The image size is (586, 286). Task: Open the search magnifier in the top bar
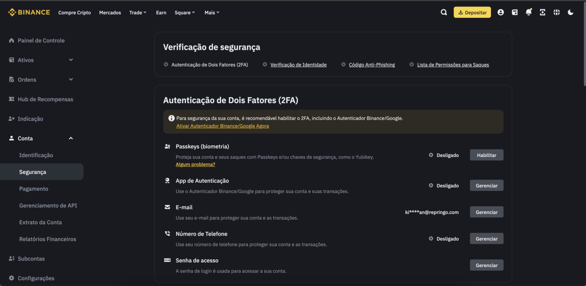click(x=444, y=12)
